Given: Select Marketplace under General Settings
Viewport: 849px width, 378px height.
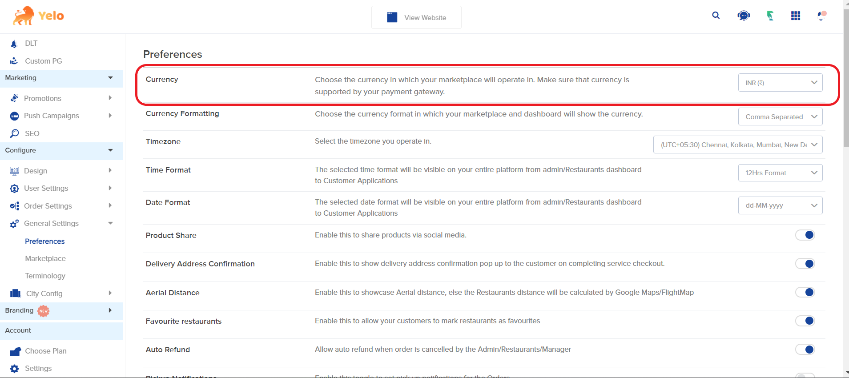Looking at the screenshot, I should tap(45, 258).
